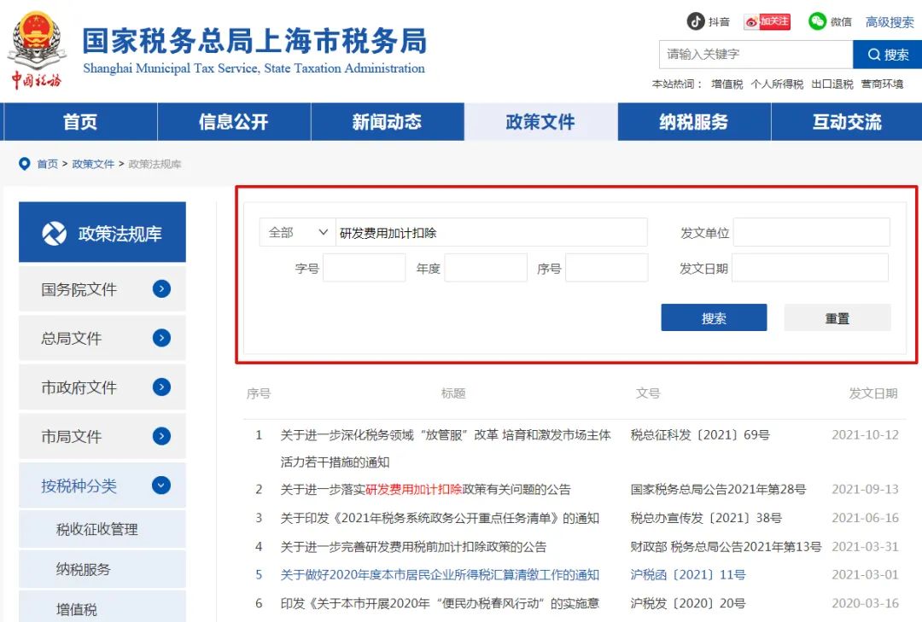Click the 政策法规库 shutter-shaped icon
The width and height of the screenshot is (922, 622).
pyautogui.click(x=54, y=234)
